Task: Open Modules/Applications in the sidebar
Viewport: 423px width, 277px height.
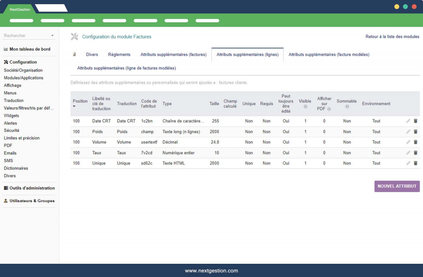Action: click(x=24, y=78)
